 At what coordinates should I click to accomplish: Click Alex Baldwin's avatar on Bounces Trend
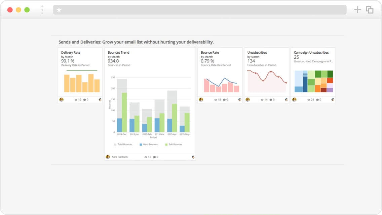pos(108,157)
